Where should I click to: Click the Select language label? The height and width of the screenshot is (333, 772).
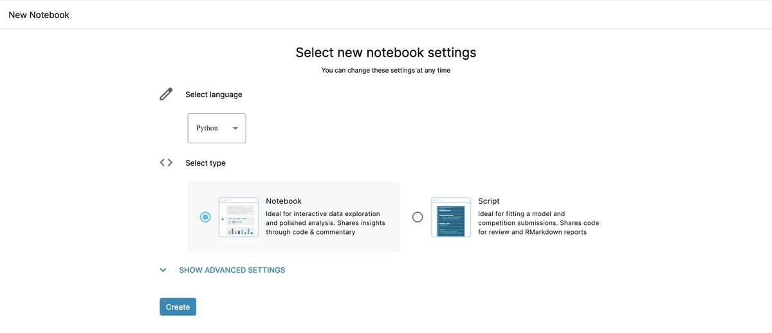tap(214, 94)
